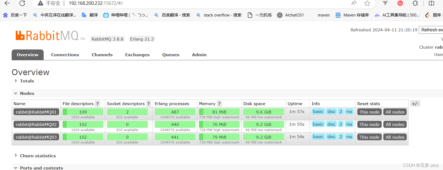Open the 中英互译在线翻译 bookmark
443x170 pixels.
[54, 15]
